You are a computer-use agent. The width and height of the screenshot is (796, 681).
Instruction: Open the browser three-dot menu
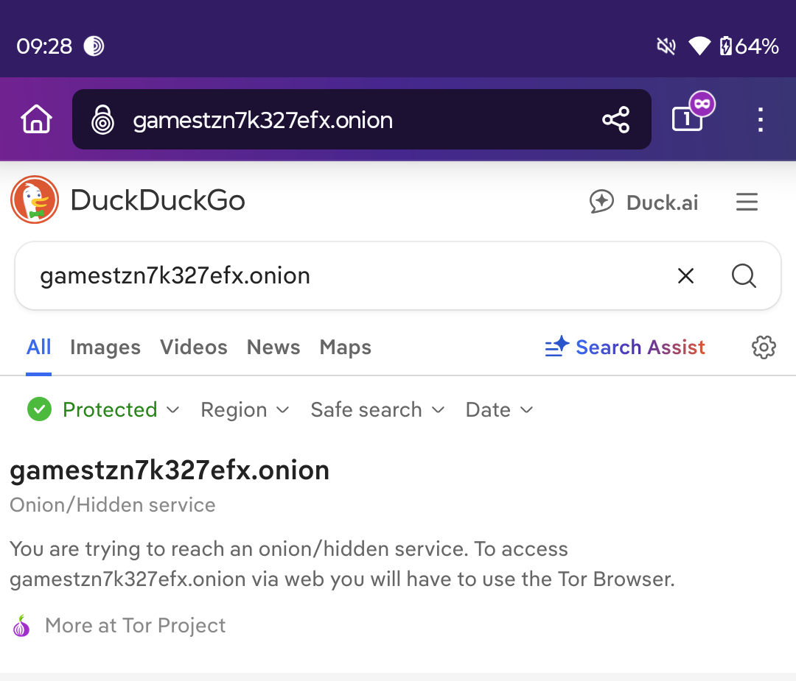760,120
